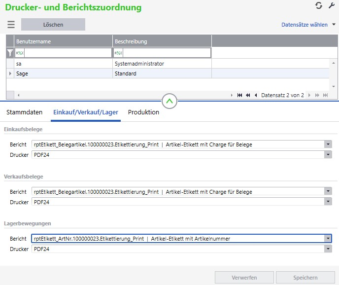339x285 pixels.
Task: Switch to the Produktion tab
Action: pos(143,112)
